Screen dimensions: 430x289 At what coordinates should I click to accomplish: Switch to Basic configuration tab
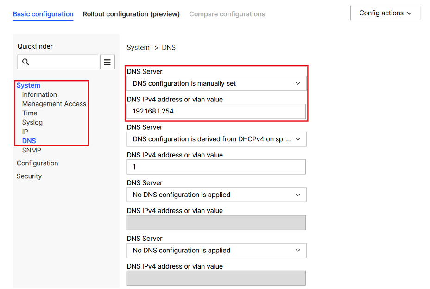43,14
